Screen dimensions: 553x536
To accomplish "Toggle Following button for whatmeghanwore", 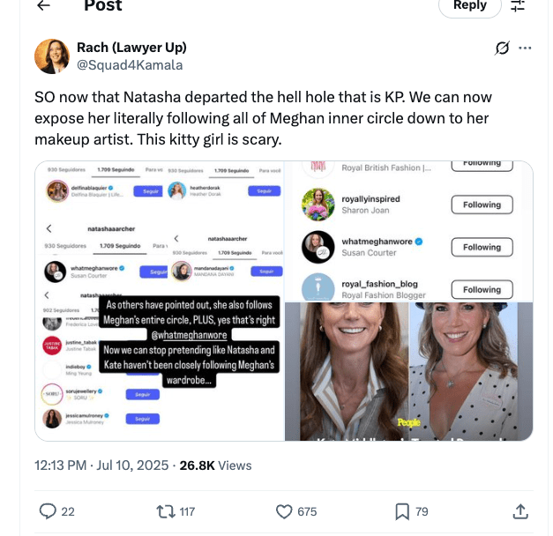I will coord(482,247).
